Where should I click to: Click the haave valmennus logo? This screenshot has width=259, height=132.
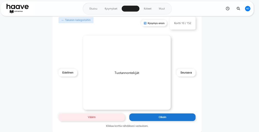point(17,8)
